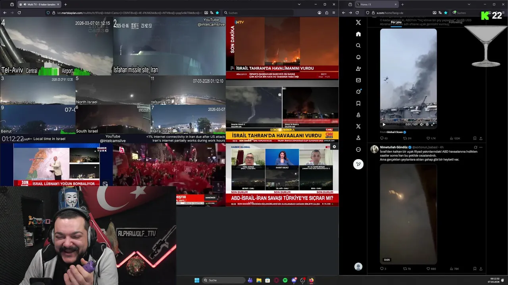Open Bookmarks icon in X sidebar
Screen dimensions: 508x285
pos(358,103)
